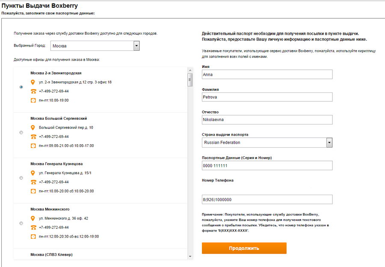Click the location pin for Большой Сергиевский пер
The image size is (385, 267).
(33, 128)
